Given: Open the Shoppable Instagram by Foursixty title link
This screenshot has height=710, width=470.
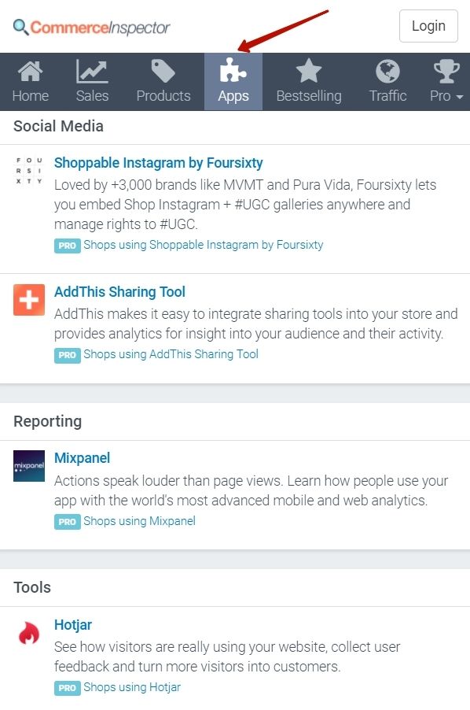Looking at the screenshot, I should [x=158, y=163].
